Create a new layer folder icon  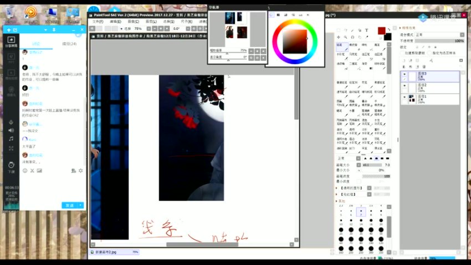point(417,60)
